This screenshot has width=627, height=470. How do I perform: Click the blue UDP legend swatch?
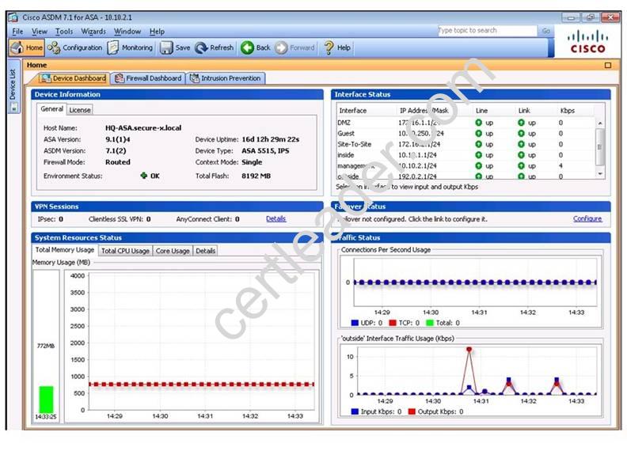(355, 323)
